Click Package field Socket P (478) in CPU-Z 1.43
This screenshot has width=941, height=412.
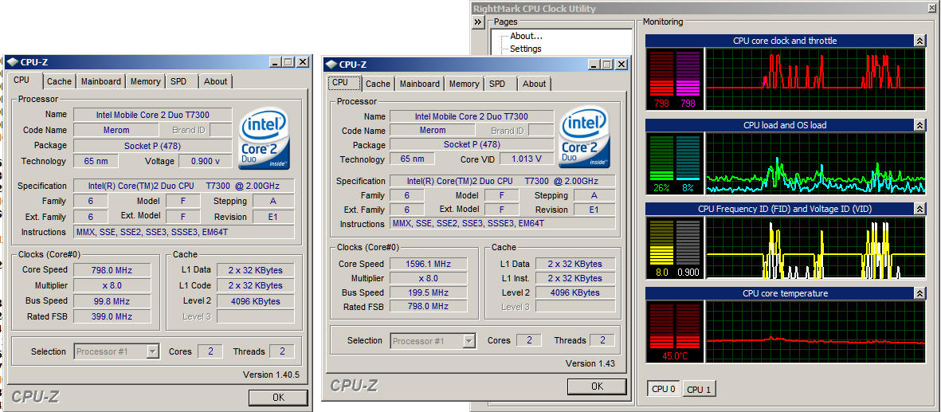point(471,145)
